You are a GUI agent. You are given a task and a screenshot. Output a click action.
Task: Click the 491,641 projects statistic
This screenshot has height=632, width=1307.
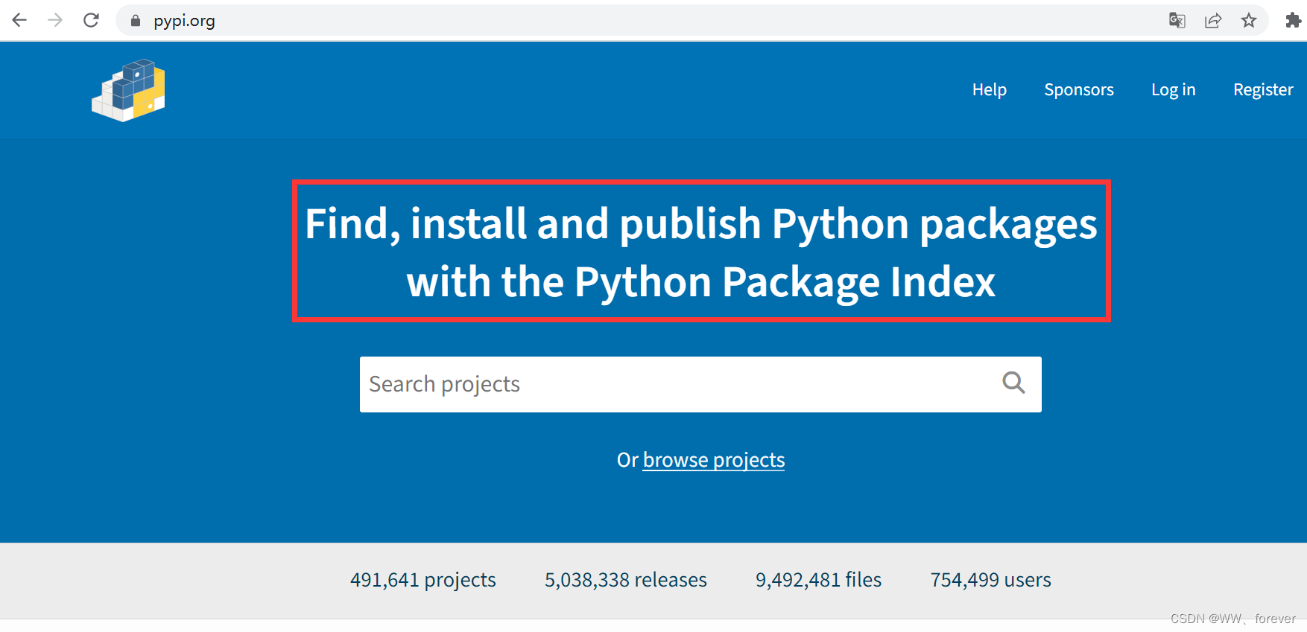click(x=423, y=580)
